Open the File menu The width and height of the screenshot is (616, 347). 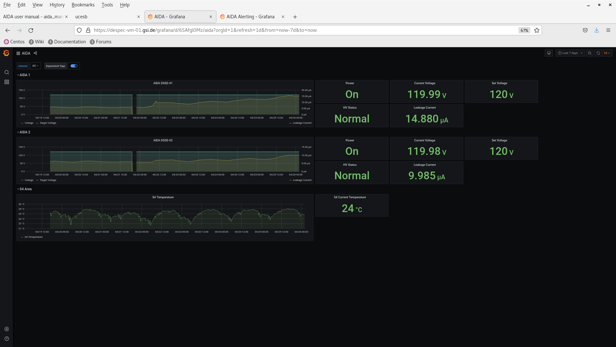pyautogui.click(x=7, y=5)
